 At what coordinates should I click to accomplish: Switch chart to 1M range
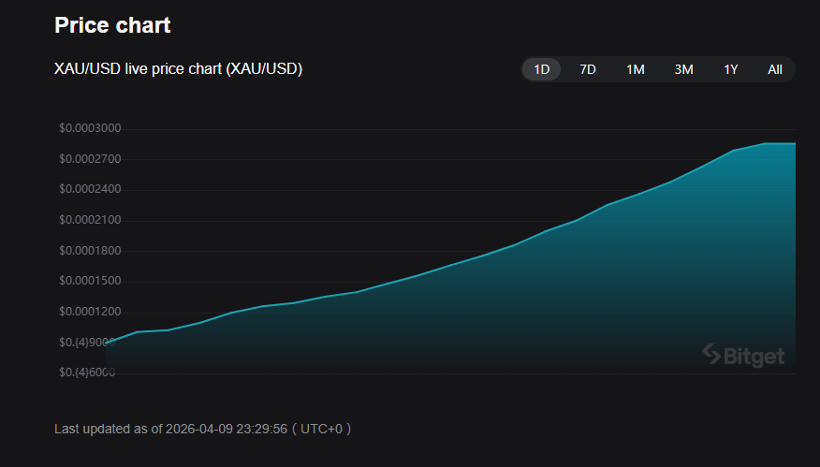click(636, 69)
